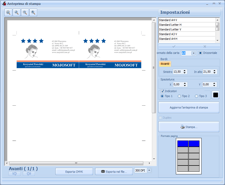Open the paper format A4 dropdown arrow
The height and width of the screenshot is (185, 225).
(x=194, y=53)
